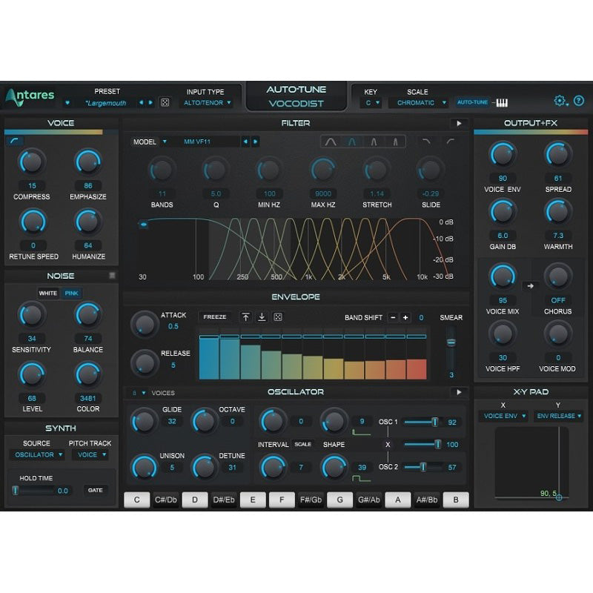Screen dimensions: 593x593
Task: Click the Retune Speed knob
Action: pyautogui.click(x=33, y=222)
